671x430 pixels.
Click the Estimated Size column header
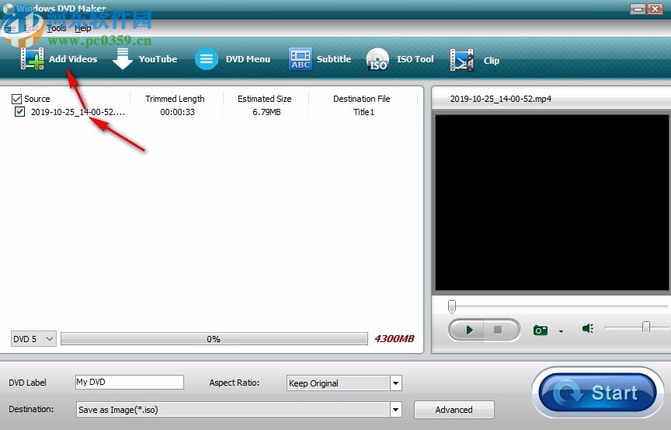[x=265, y=99]
